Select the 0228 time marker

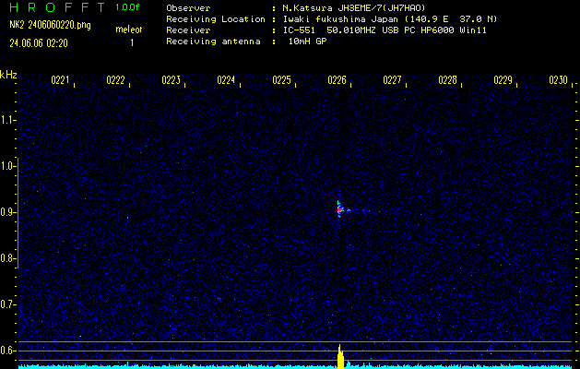click(x=447, y=81)
